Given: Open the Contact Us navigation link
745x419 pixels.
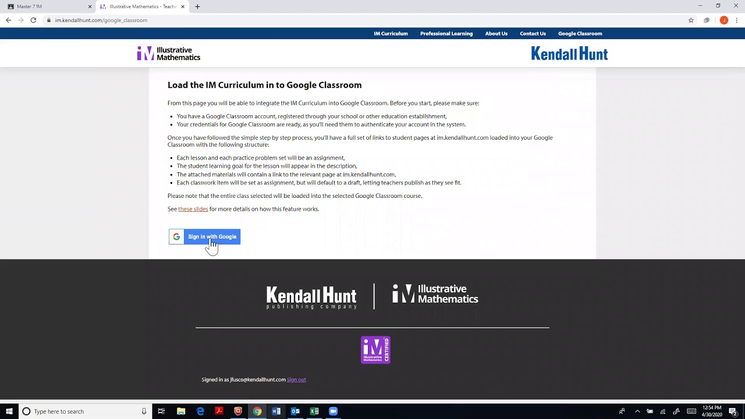Looking at the screenshot, I should tap(533, 34).
